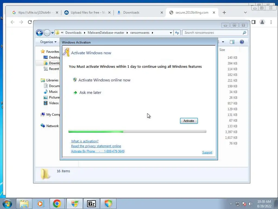Click MalwareDatabase-master breadcrumb segment

[106, 33]
